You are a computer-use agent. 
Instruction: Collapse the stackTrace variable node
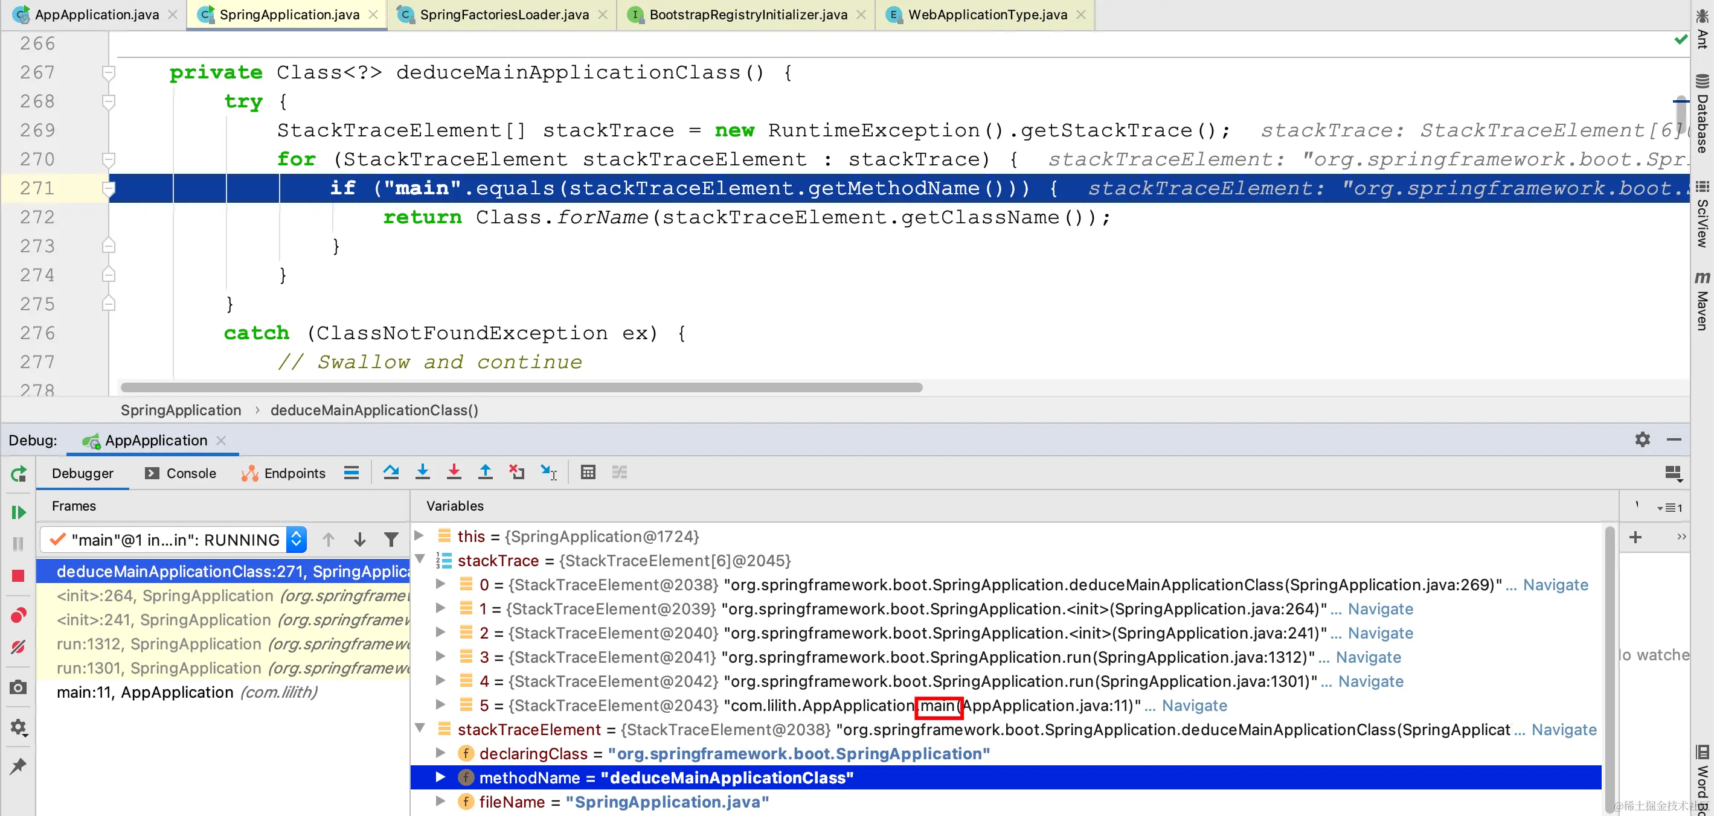(420, 560)
